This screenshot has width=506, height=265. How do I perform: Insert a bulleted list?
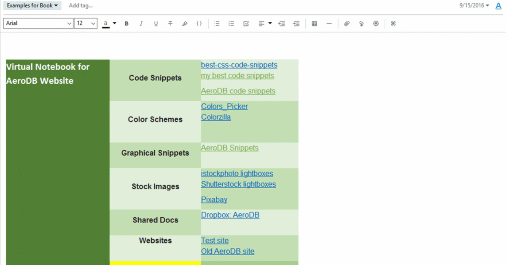[217, 23]
